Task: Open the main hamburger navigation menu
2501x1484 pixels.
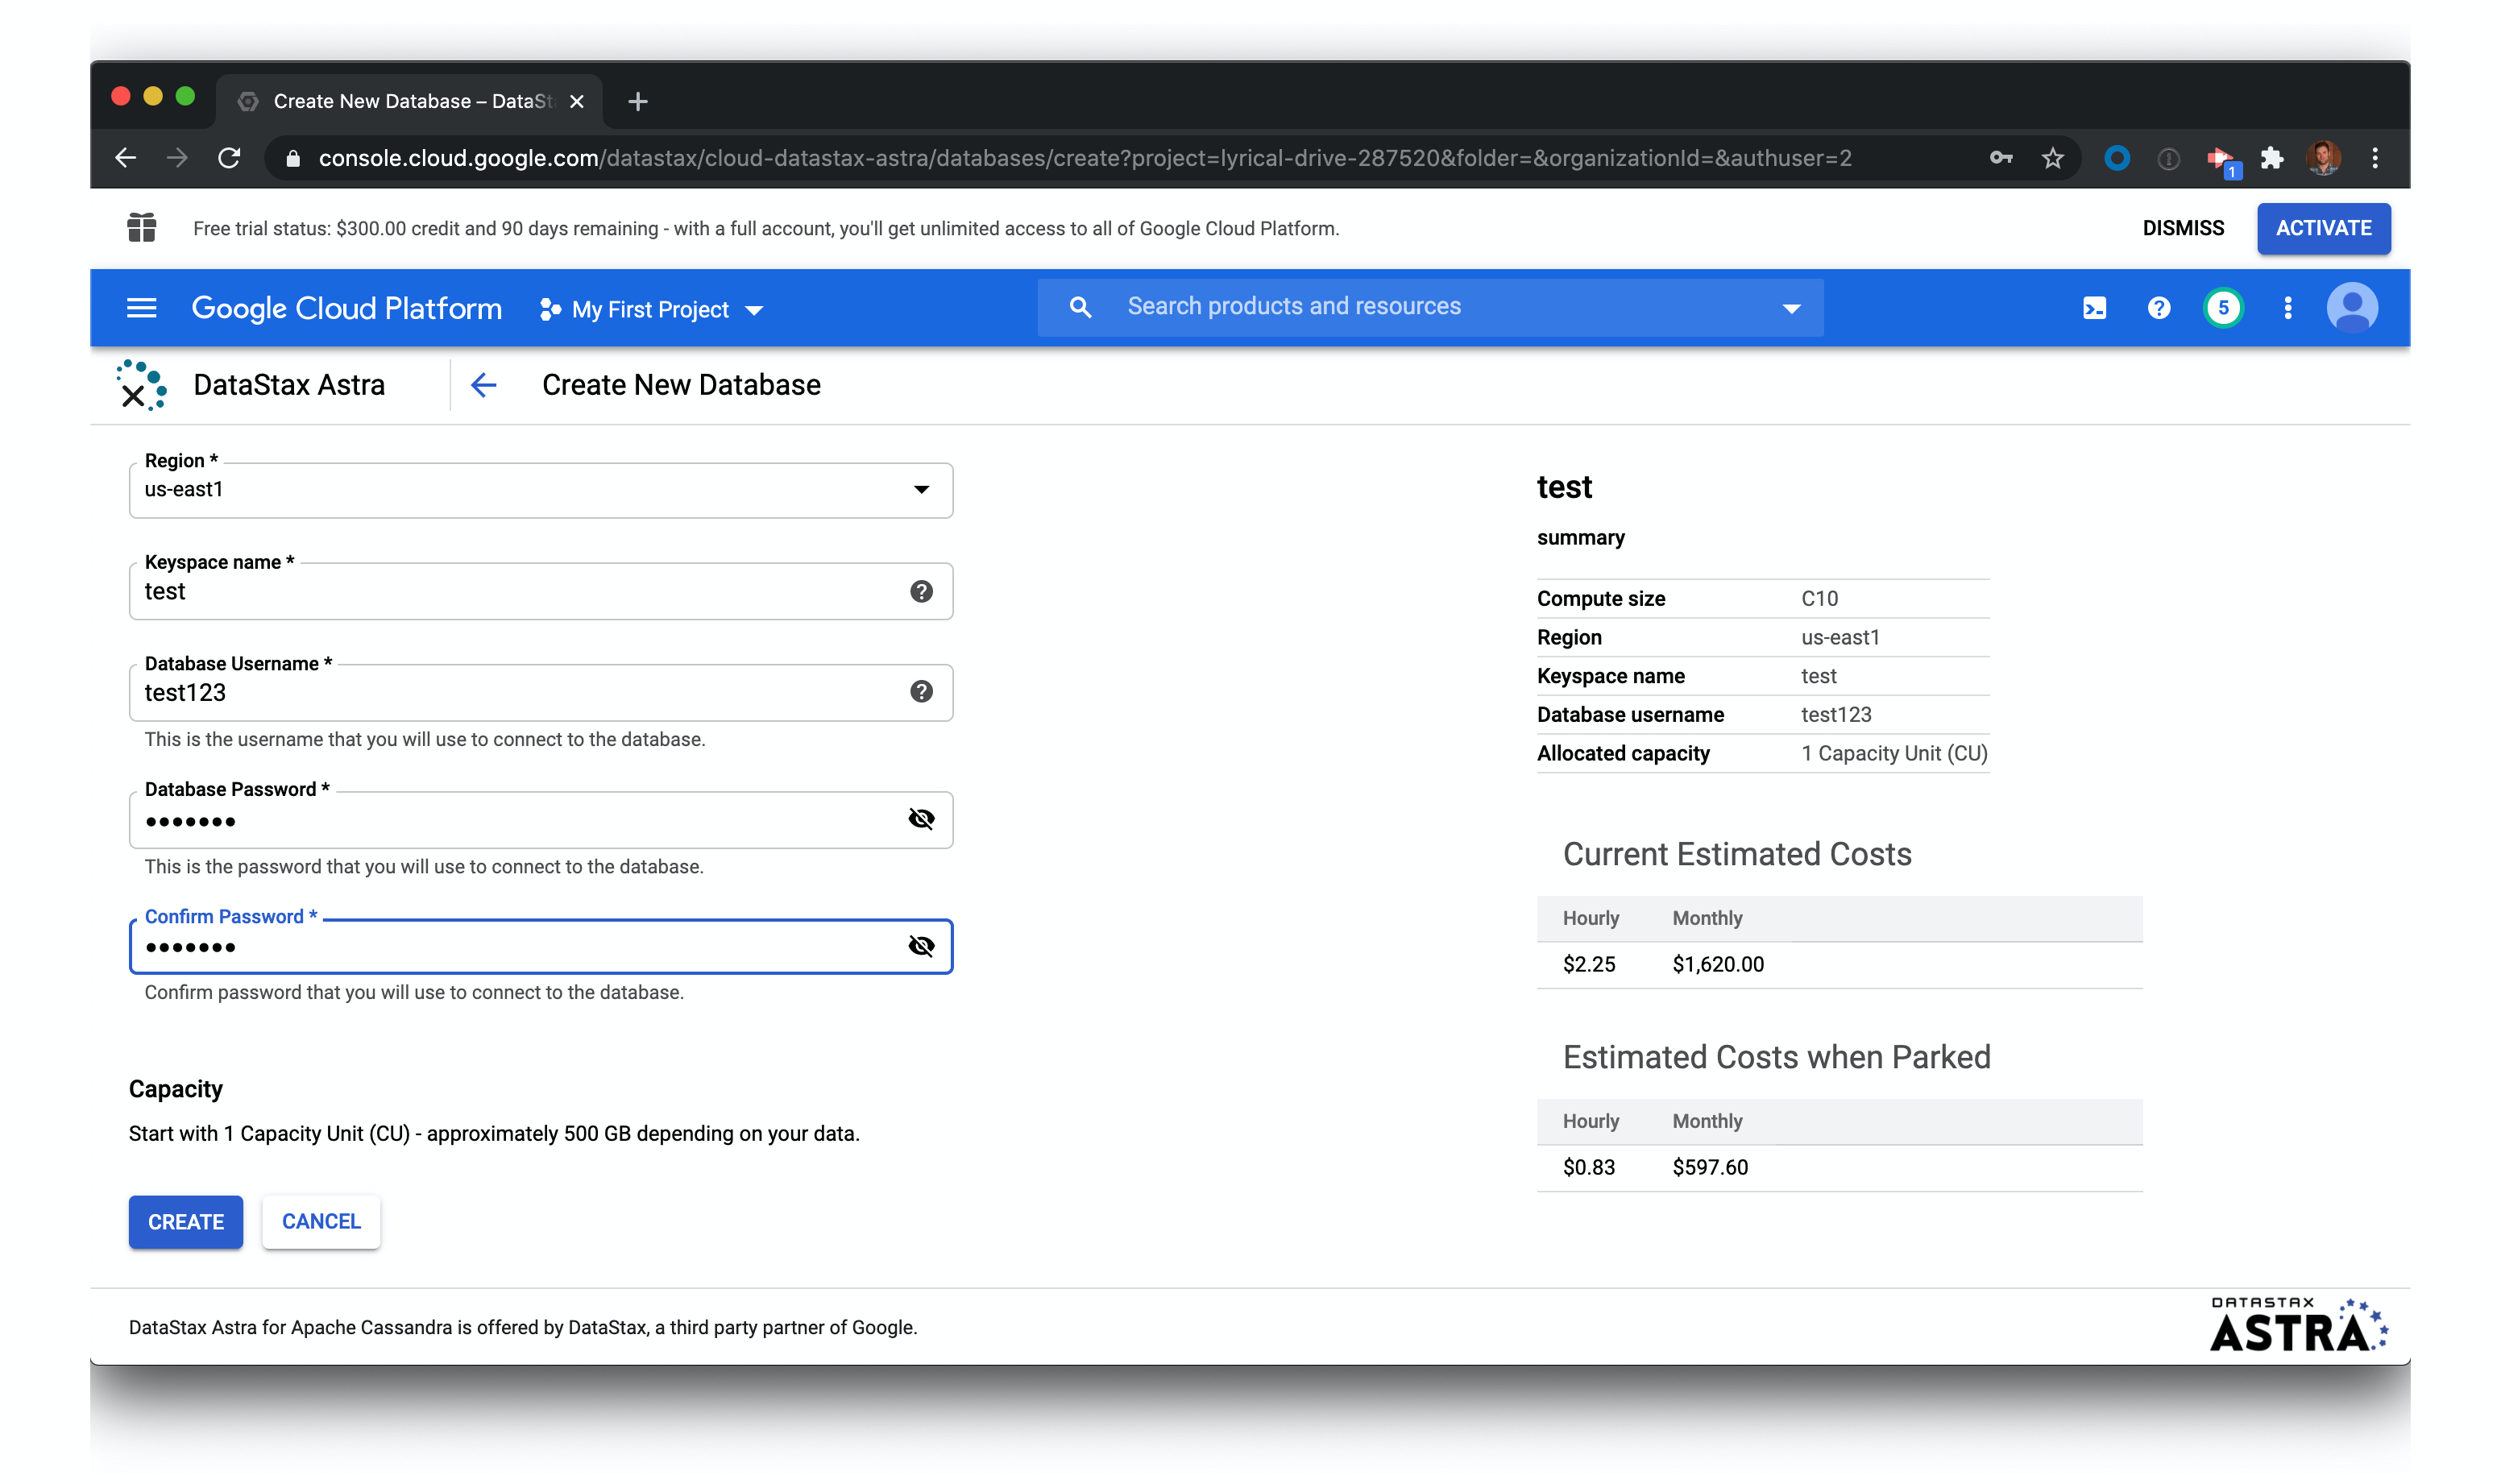Action: pyautogui.click(x=142, y=308)
